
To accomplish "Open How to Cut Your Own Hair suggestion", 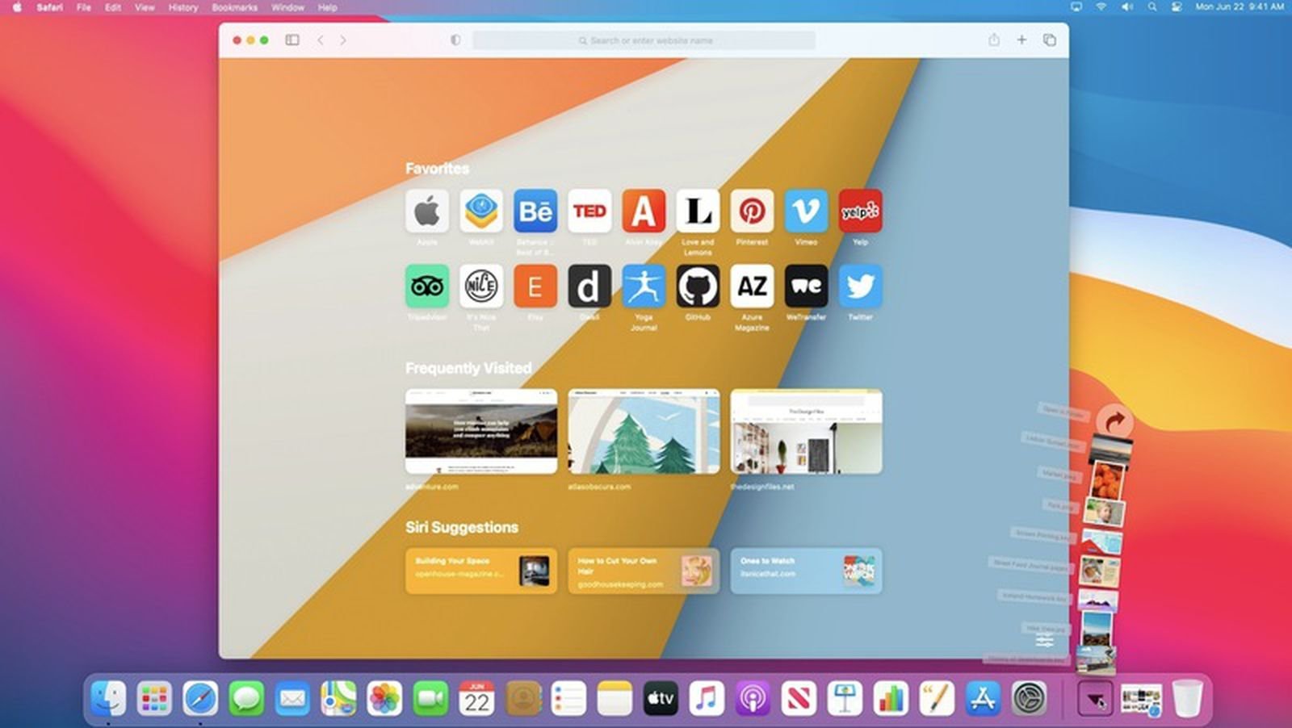I will tap(644, 571).
